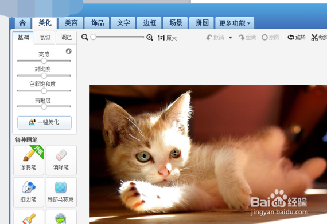Image resolution: width=327 pixels, height=224 pixels.
Task: Click the kitten photo on canvas
Action: pyautogui.click(x=208, y=154)
